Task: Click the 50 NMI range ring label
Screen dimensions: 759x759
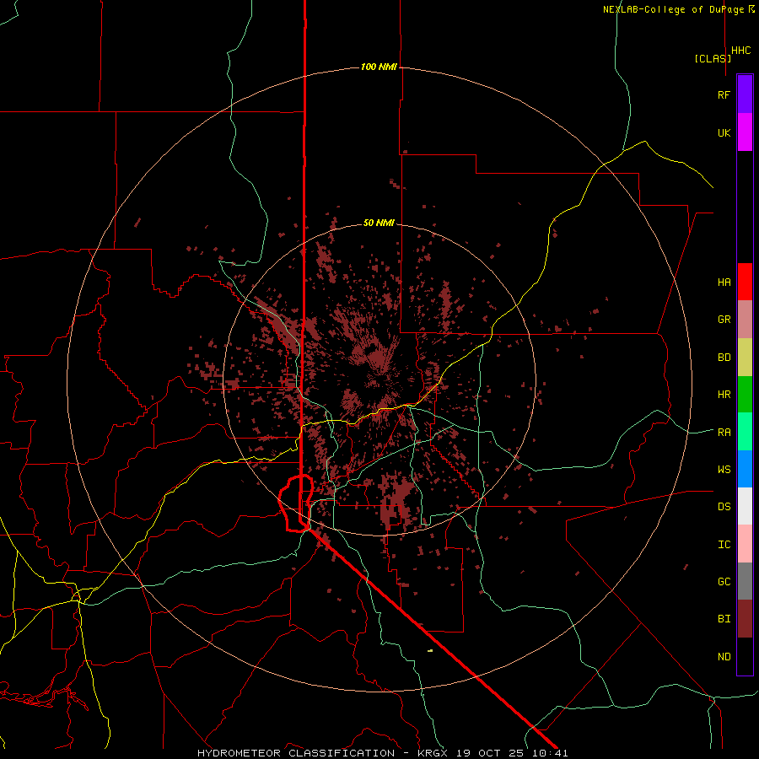Action: [x=379, y=223]
